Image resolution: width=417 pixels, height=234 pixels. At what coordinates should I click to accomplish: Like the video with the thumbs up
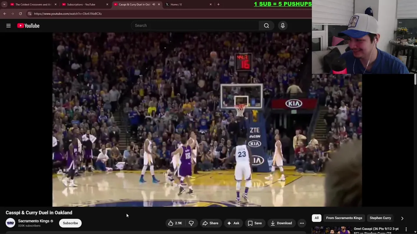175,223
